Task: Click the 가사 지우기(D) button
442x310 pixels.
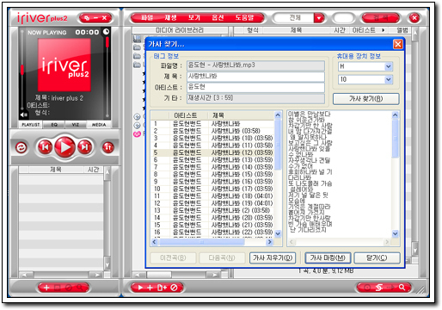Action: click(273, 257)
